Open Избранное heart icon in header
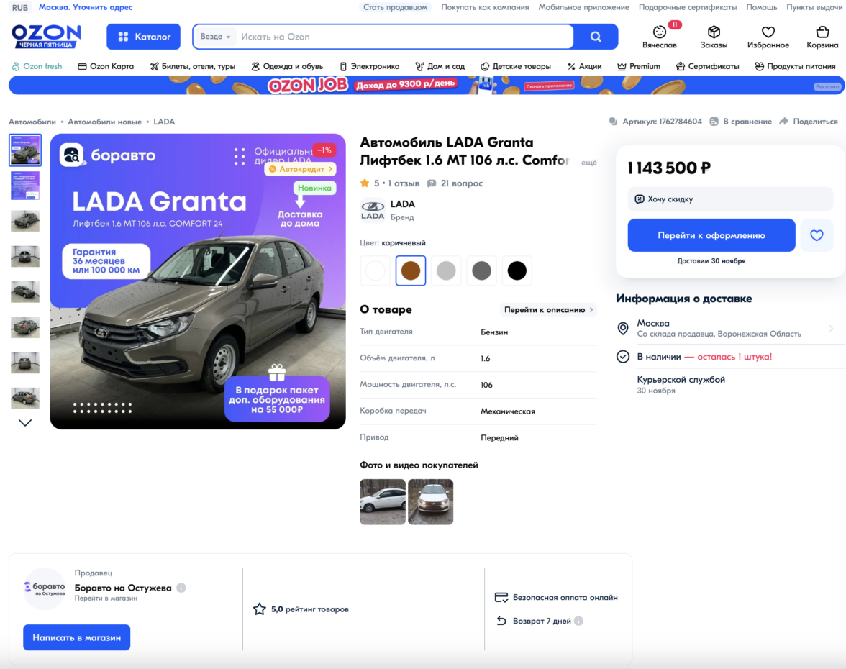Viewport: 846px width, 669px height. coord(768,32)
